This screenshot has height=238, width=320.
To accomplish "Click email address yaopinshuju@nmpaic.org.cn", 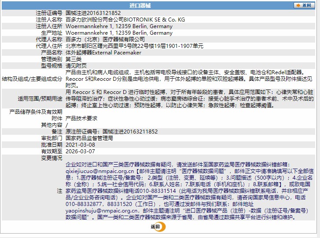I will [101, 210].
